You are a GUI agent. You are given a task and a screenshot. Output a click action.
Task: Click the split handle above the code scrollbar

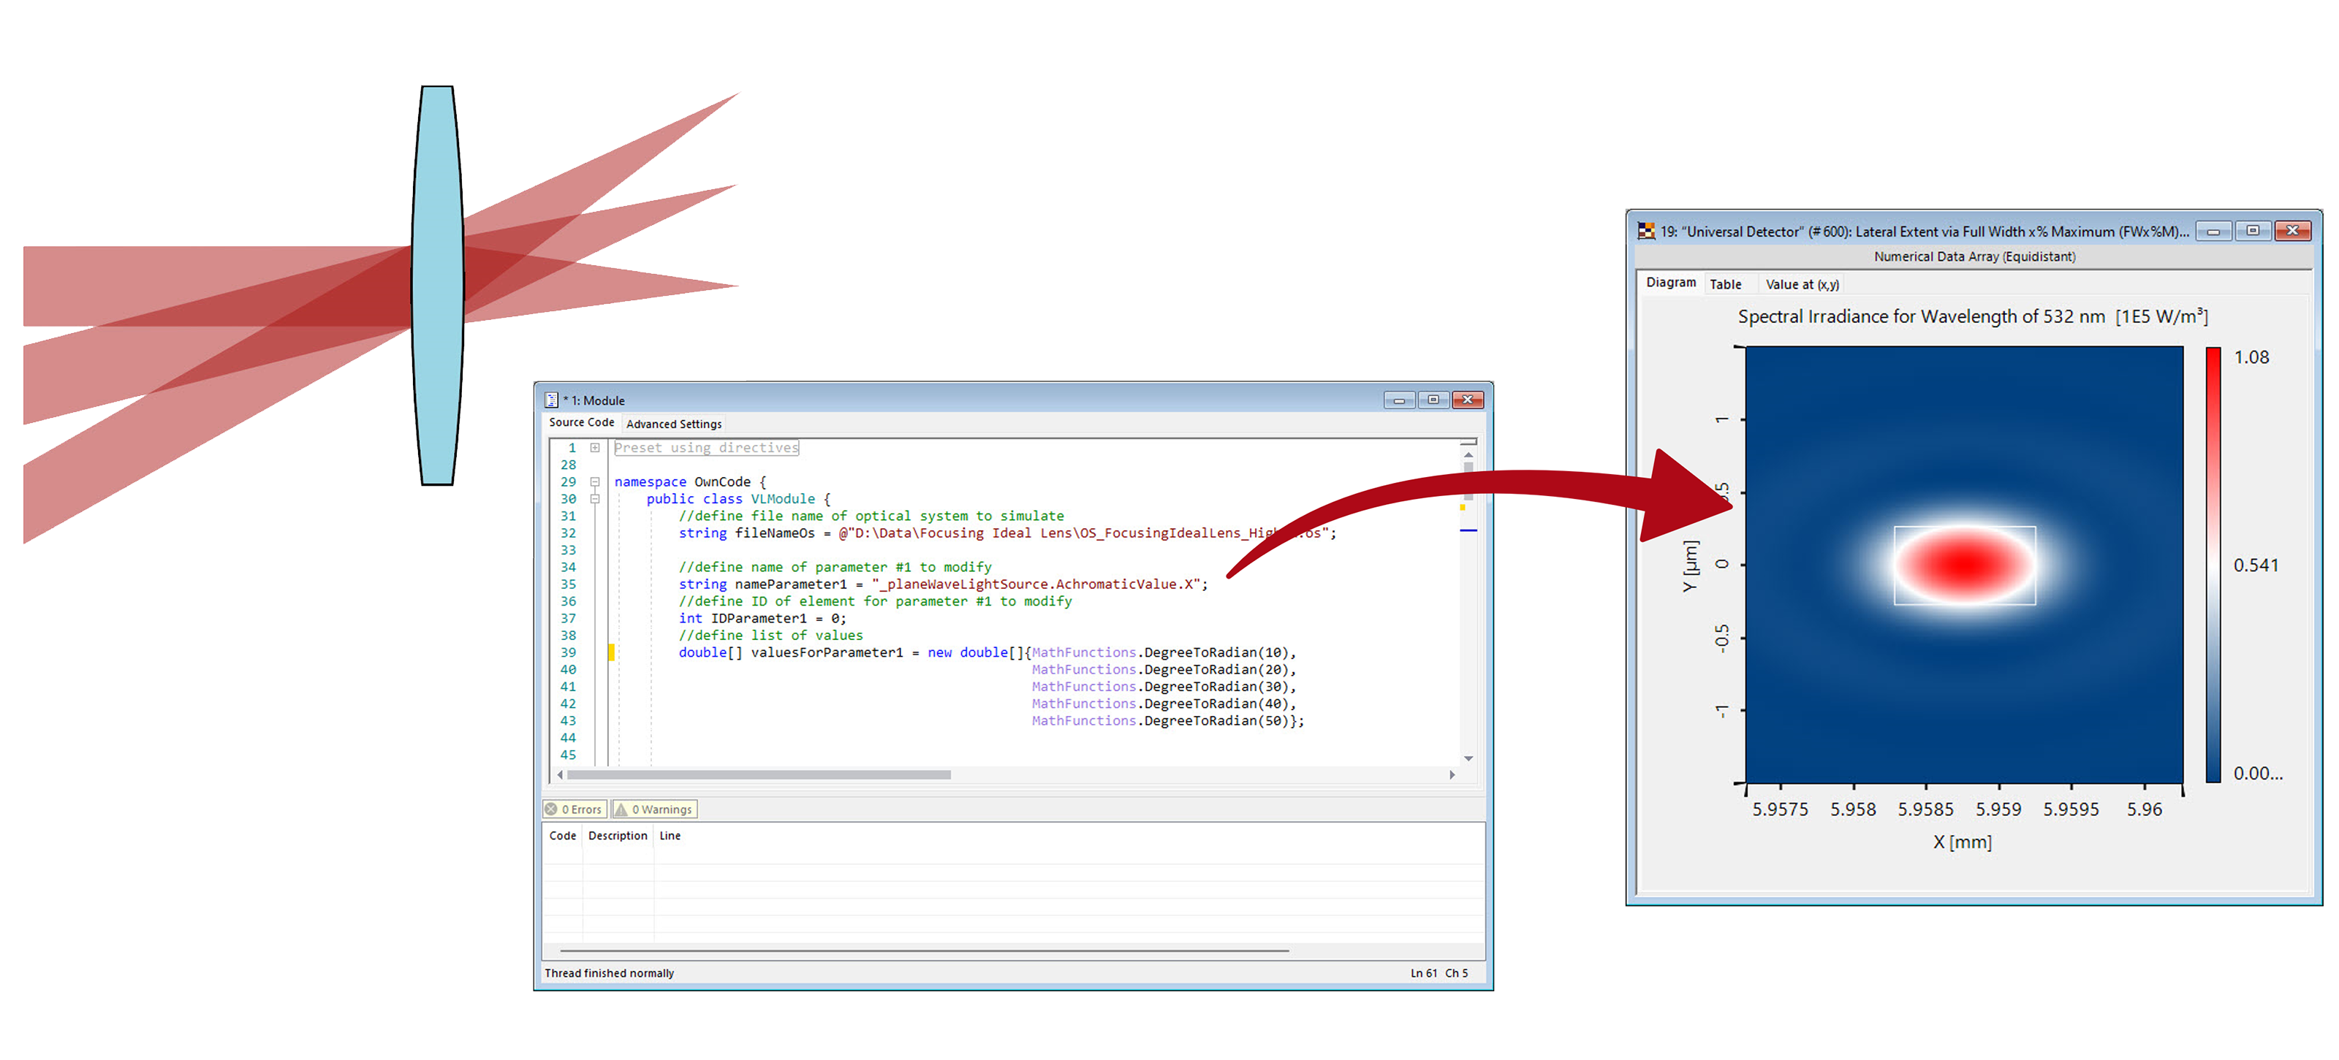coord(1468,442)
